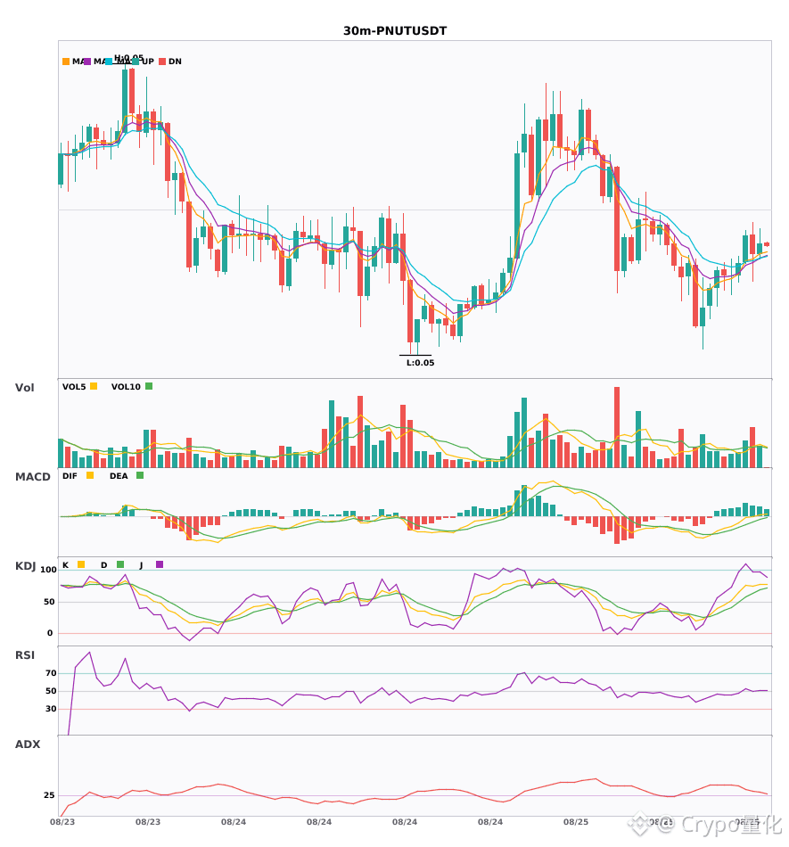Click the VOL10 legend text
789x847 pixels.
click(126, 387)
